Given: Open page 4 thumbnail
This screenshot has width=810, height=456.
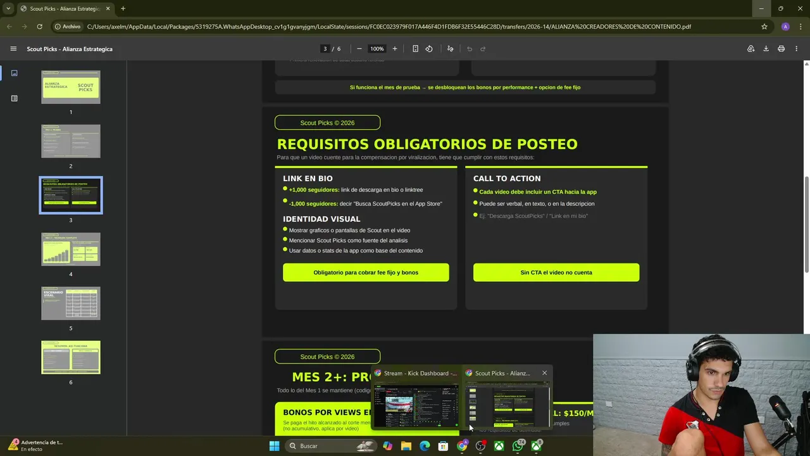Looking at the screenshot, I should pyautogui.click(x=71, y=250).
